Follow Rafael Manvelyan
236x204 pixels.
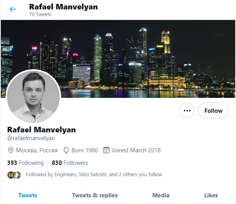[213, 110]
